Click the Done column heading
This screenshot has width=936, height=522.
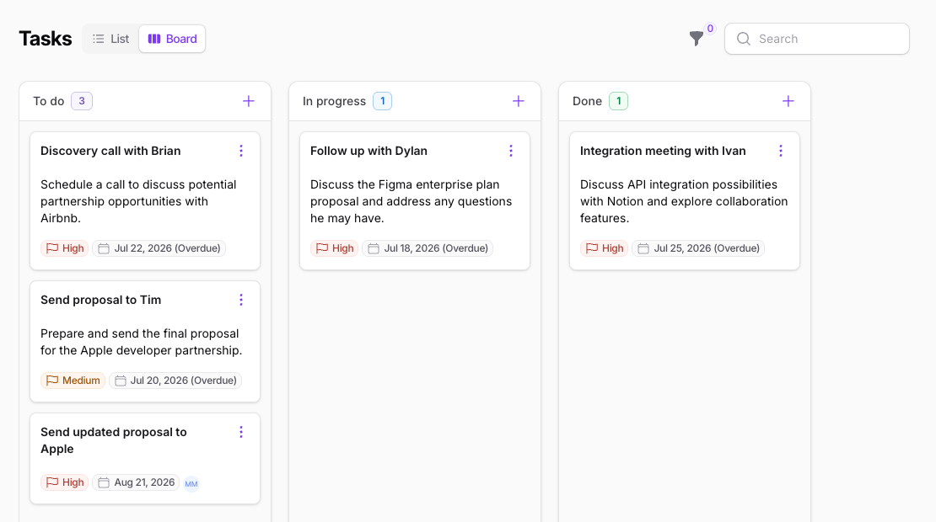588,101
